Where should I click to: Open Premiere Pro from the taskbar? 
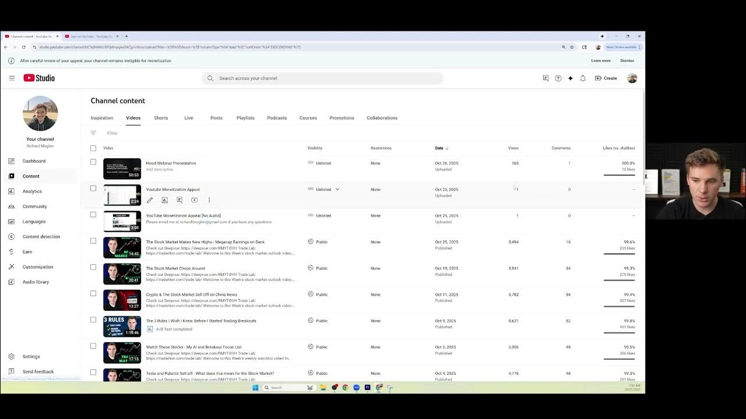pyautogui.click(x=368, y=388)
